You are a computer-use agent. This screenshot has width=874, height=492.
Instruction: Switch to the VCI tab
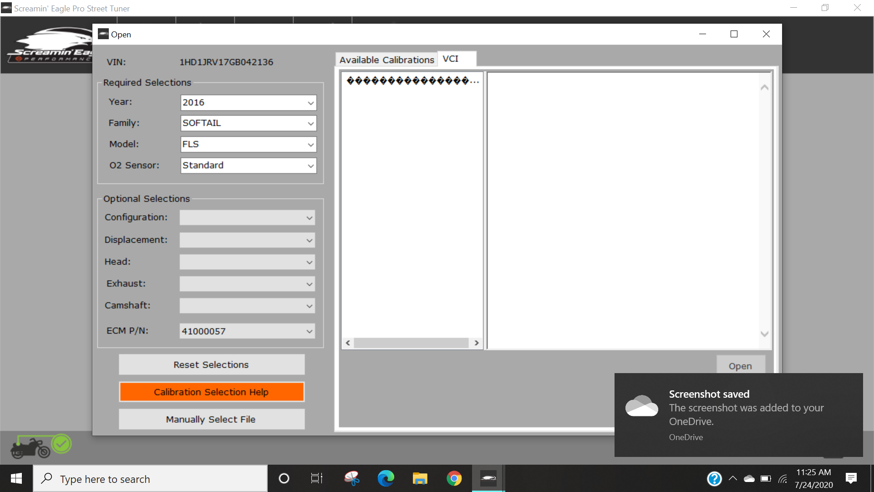[456, 59]
